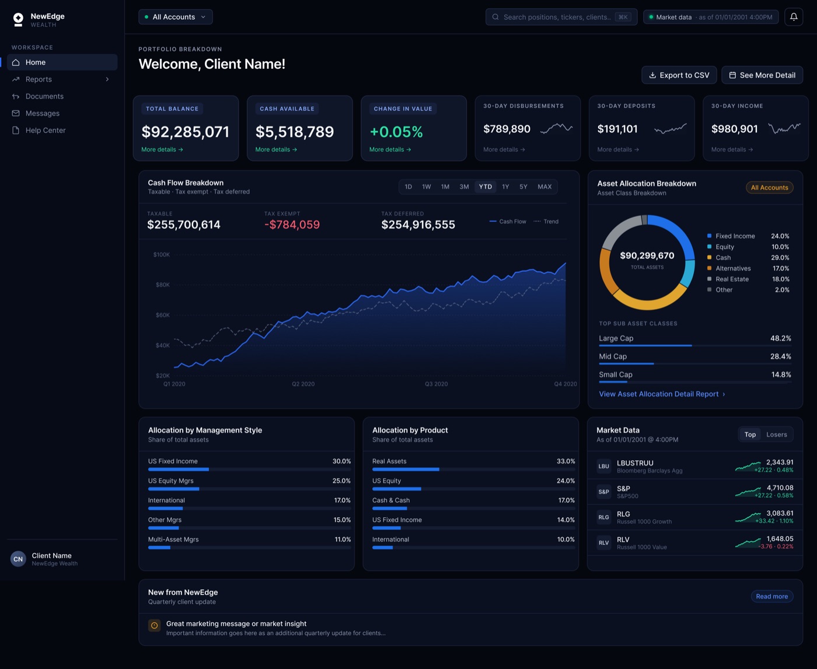Switch to Top market tab
This screenshot has width=817, height=669.
(x=750, y=435)
